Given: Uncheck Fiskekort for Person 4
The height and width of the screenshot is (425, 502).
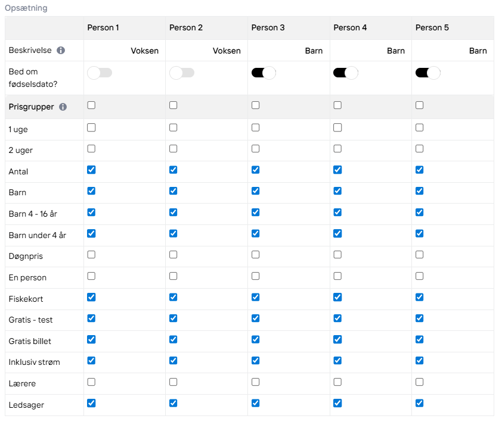Looking at the screenshot, I should 337,297.
